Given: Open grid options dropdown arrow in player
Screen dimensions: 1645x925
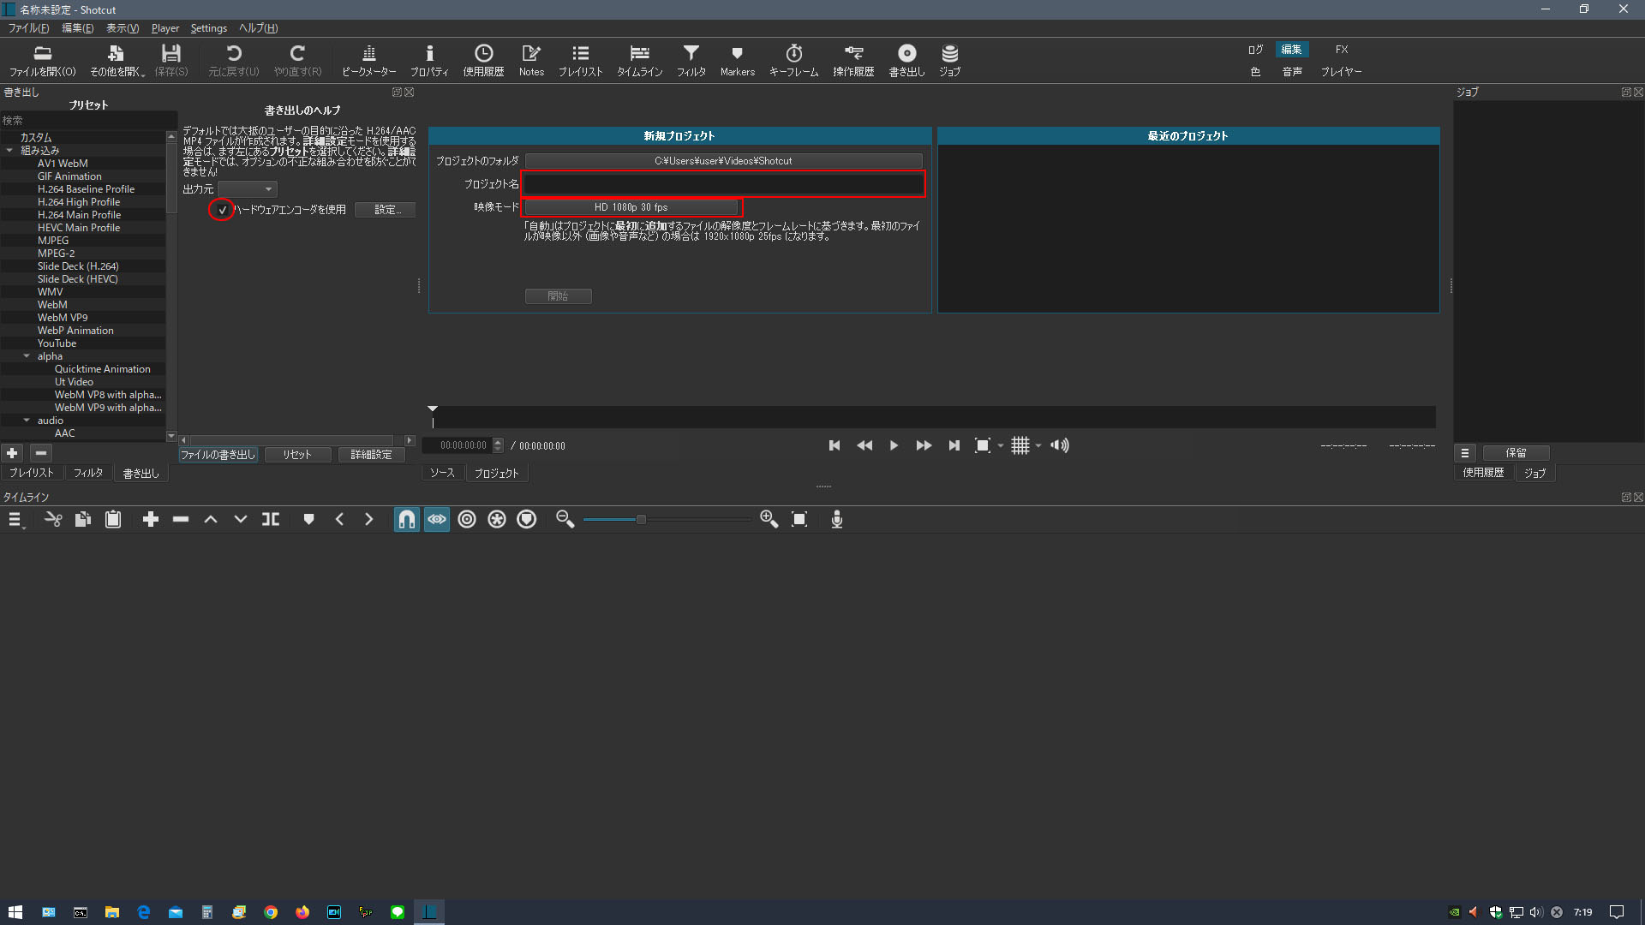Looking at the screenshot, I should click(1038, 446).
